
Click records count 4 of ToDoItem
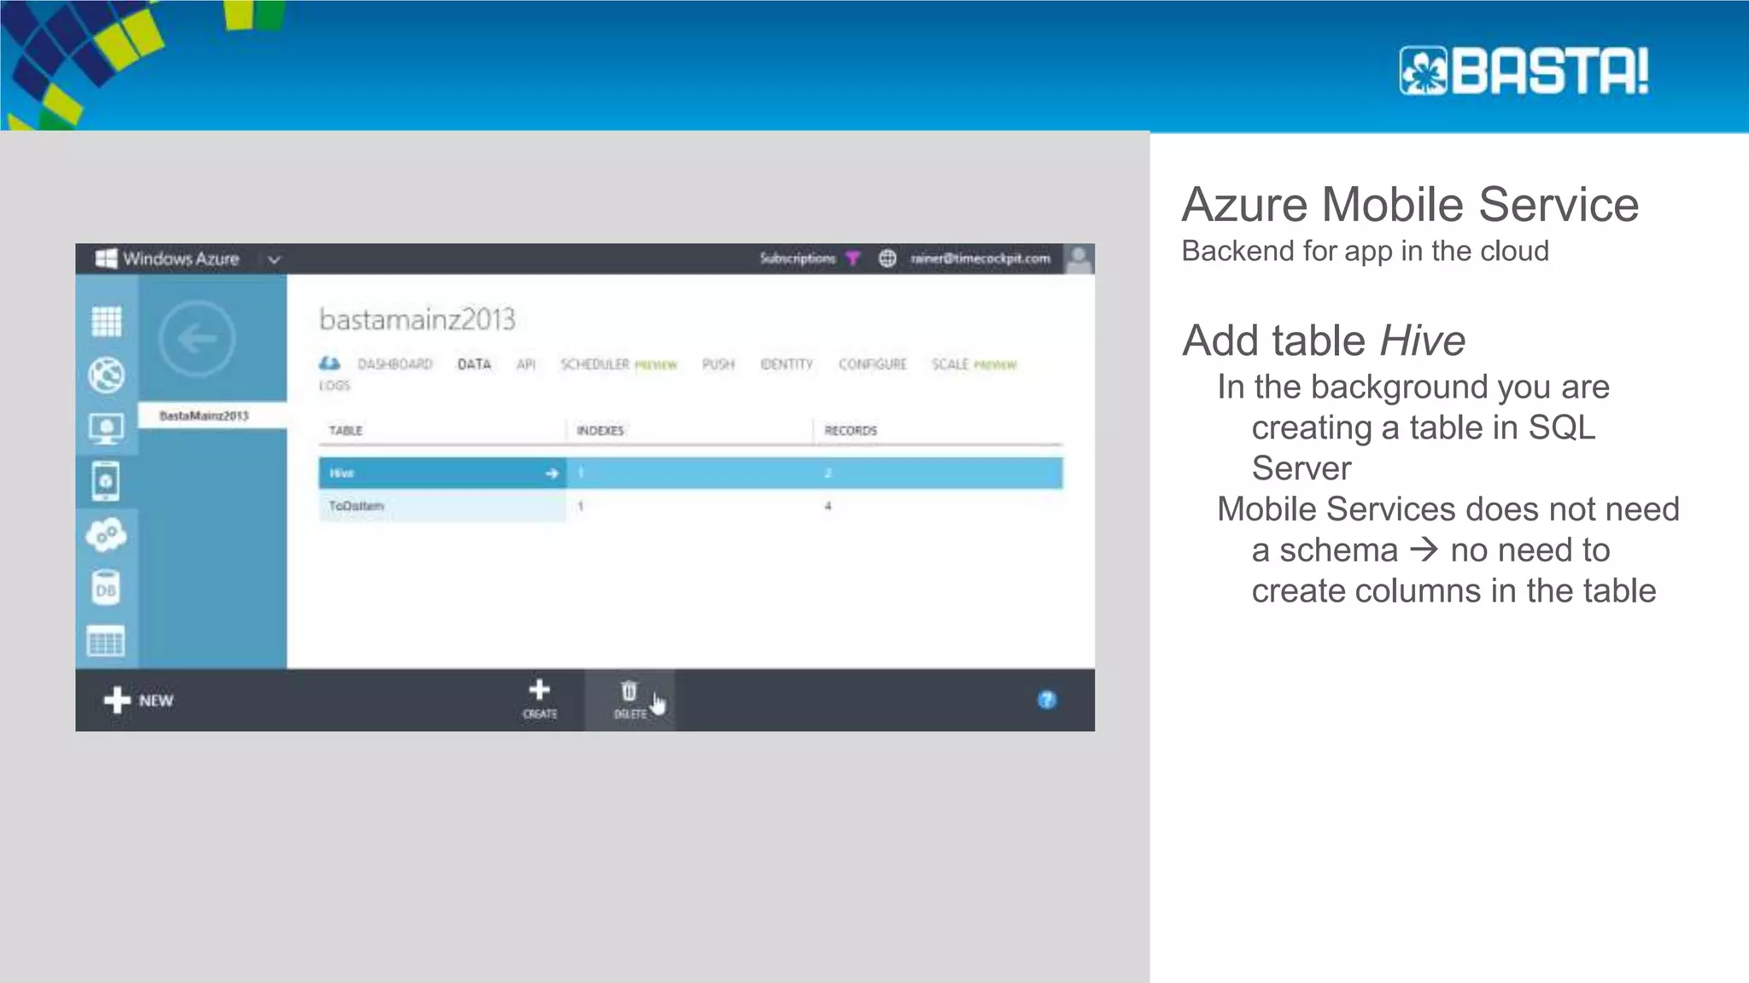(x=828, y=506)
